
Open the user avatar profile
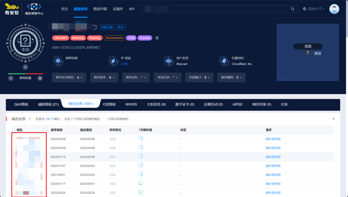[334, 9]
